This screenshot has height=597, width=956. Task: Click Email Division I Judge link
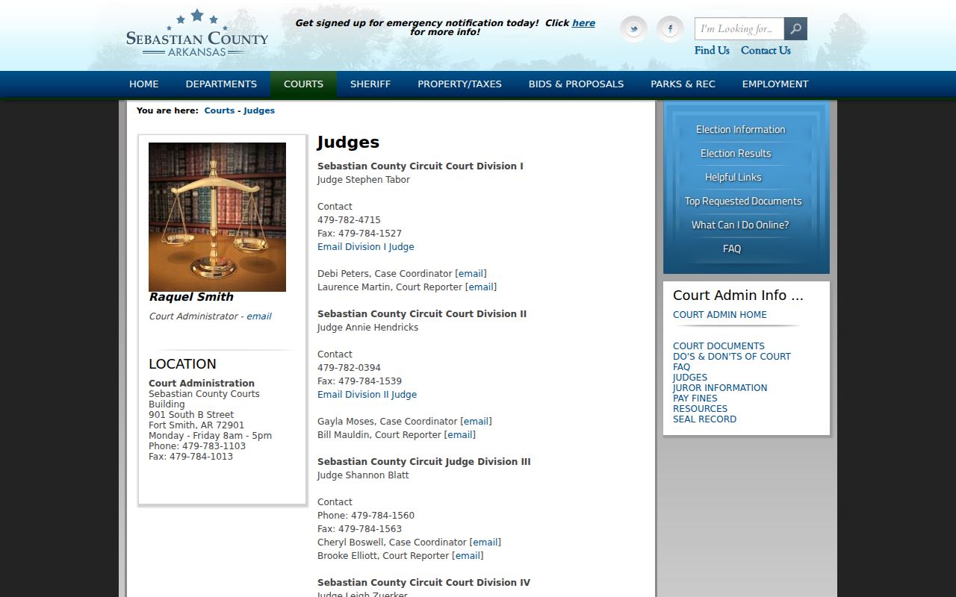[365, 247]
